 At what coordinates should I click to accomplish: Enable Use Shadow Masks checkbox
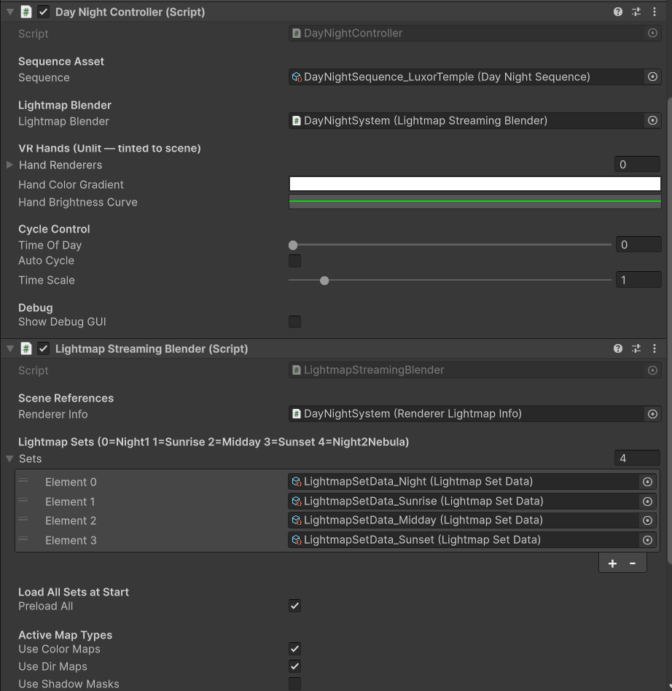point(294,684)
